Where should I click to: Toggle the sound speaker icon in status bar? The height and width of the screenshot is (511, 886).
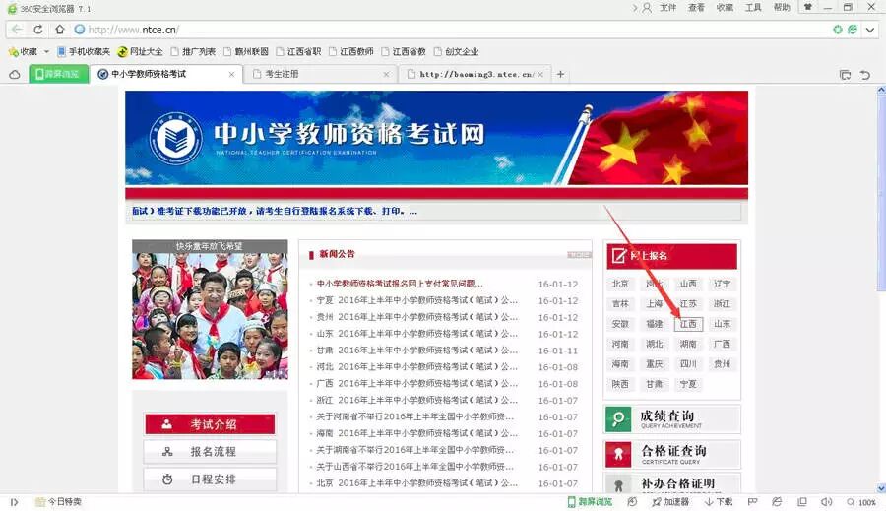[826, 502]
